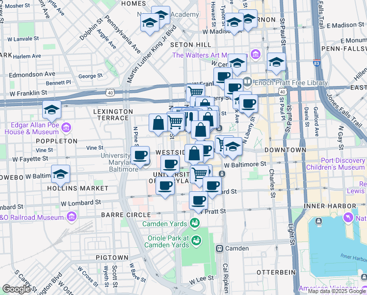The height and width of the screenshot is (295, 367).
Task: Click the Port Discovery Children's Museum label
Action: pyautogui.click(x=336, y=164)
